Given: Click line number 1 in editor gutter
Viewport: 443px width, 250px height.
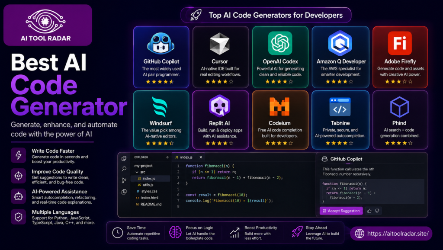Looking at the screenshot, I should click(x=178, y=166).
